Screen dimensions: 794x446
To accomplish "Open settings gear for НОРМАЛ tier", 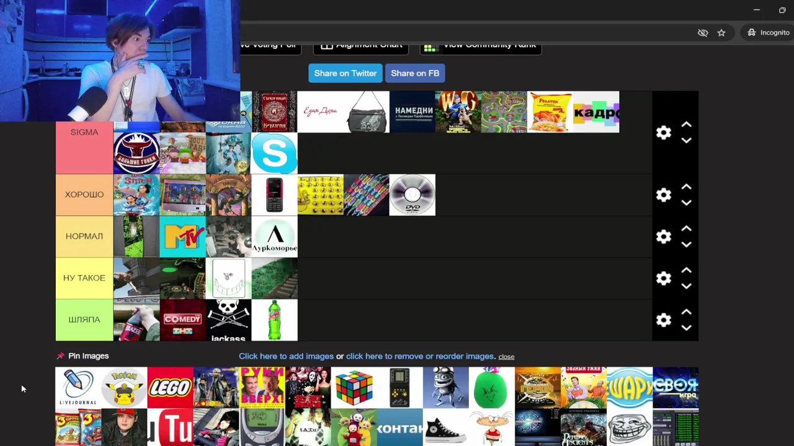I will coord(664,237).
